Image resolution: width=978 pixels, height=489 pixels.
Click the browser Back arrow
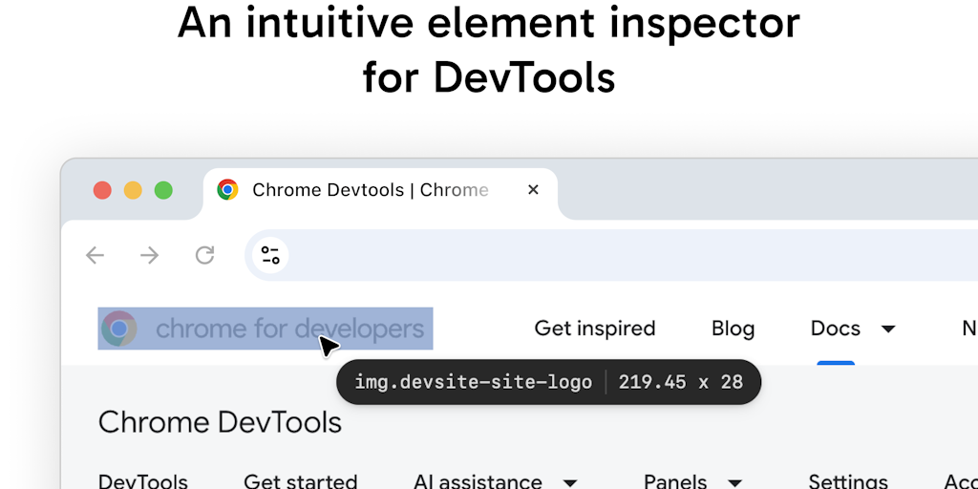tap(95, 255)
